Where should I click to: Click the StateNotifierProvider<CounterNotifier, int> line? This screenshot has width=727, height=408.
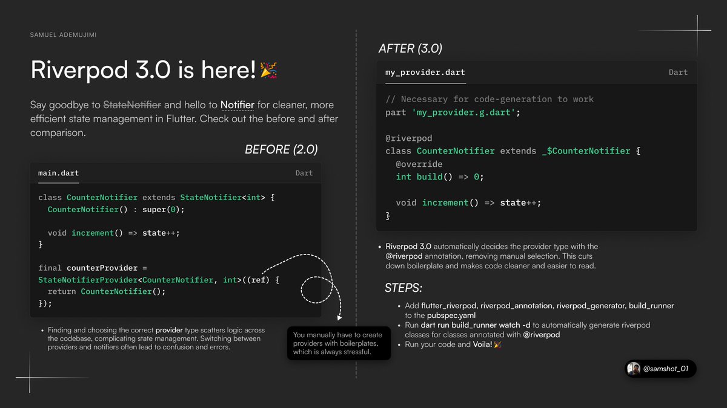pyautogui.click(x=159, y=280)
